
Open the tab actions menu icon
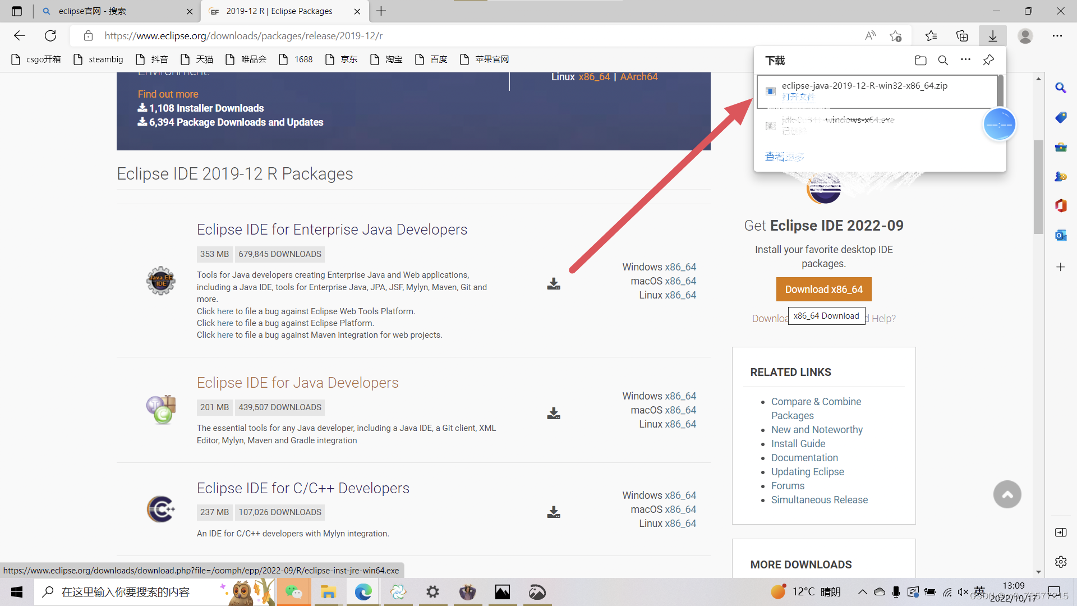click(17, 11)
